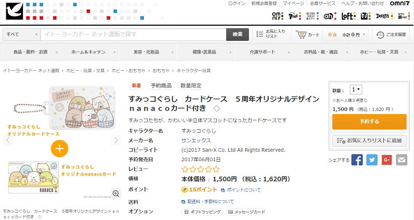The width and height of the screenshot is (414, 220).
Task: Click the five-star review rating
Action: pyautogui.click(x=201, y=169)
